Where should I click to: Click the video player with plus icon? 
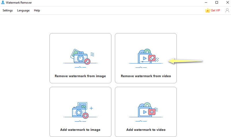click(x=146, y=110)
